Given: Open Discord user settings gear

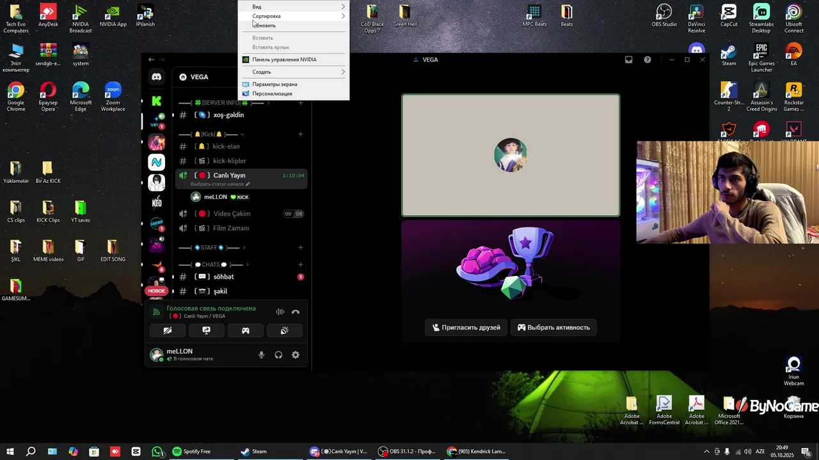Looking at the screenshot, I should (296, 355).
